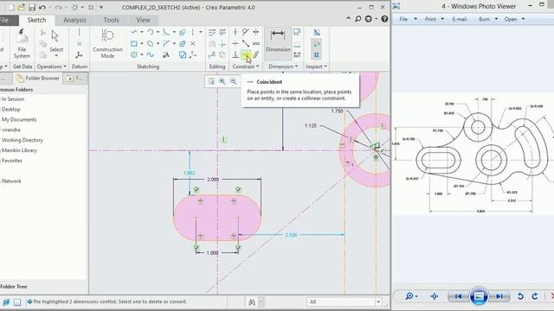
Task: Expand the Inspect group dropdown
Action: pos(316,67)
